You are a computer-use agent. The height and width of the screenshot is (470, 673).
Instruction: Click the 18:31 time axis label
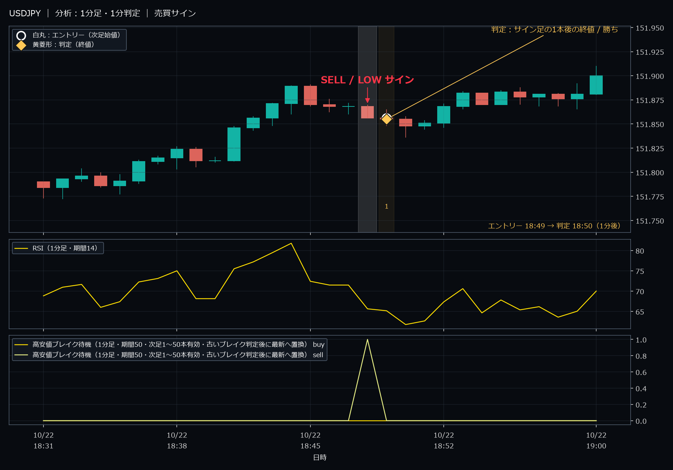[x=43, y=446]
